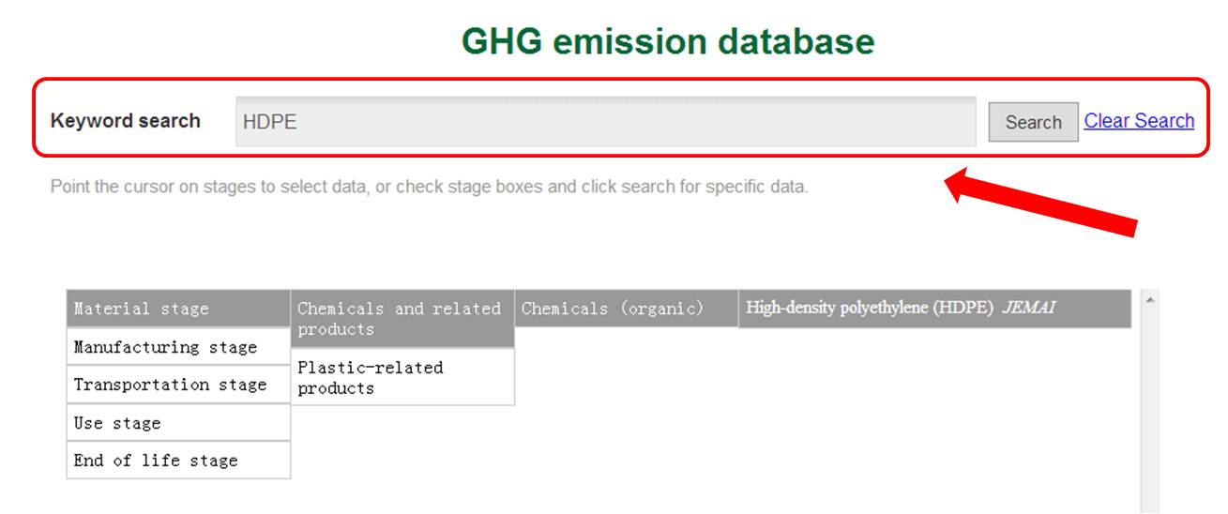Focus the Keyword search input field
The image size is (1228, 514).
tap(605, 122)
